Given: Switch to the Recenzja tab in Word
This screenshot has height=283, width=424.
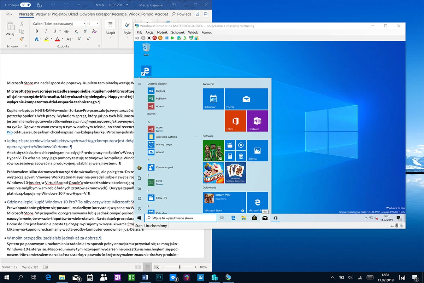Looking at the screenshot, I should pos(119,14).
